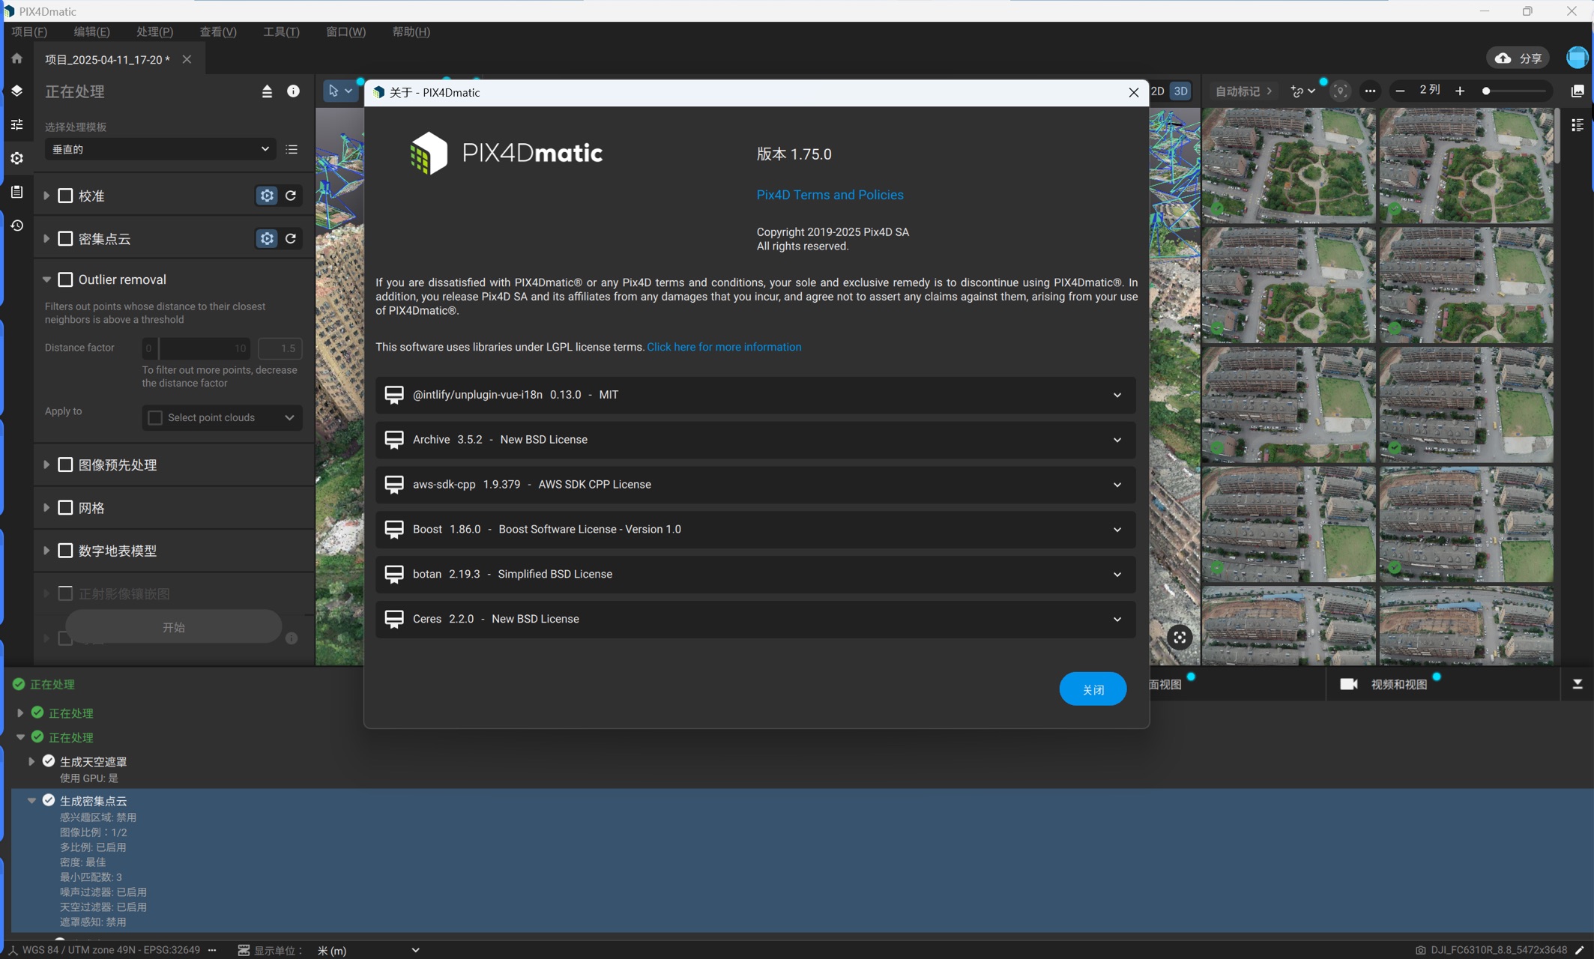The width and height of the screenshot is (1594, 959).
Task: Click the fit-to-view focus icon in viewport
Action: click(x=1180, y=638)
